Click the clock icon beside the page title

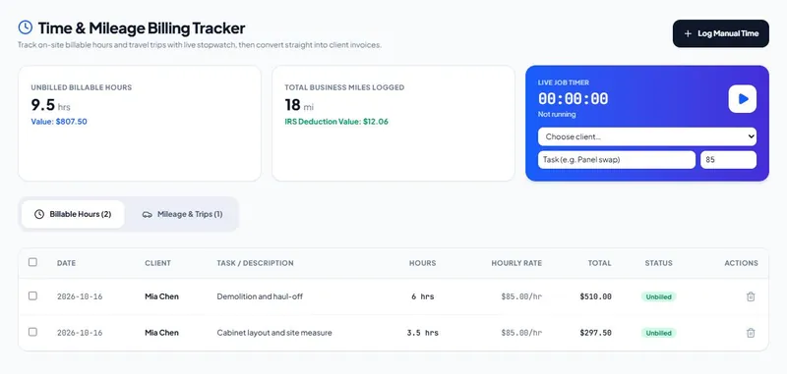[x=26, y=27]
